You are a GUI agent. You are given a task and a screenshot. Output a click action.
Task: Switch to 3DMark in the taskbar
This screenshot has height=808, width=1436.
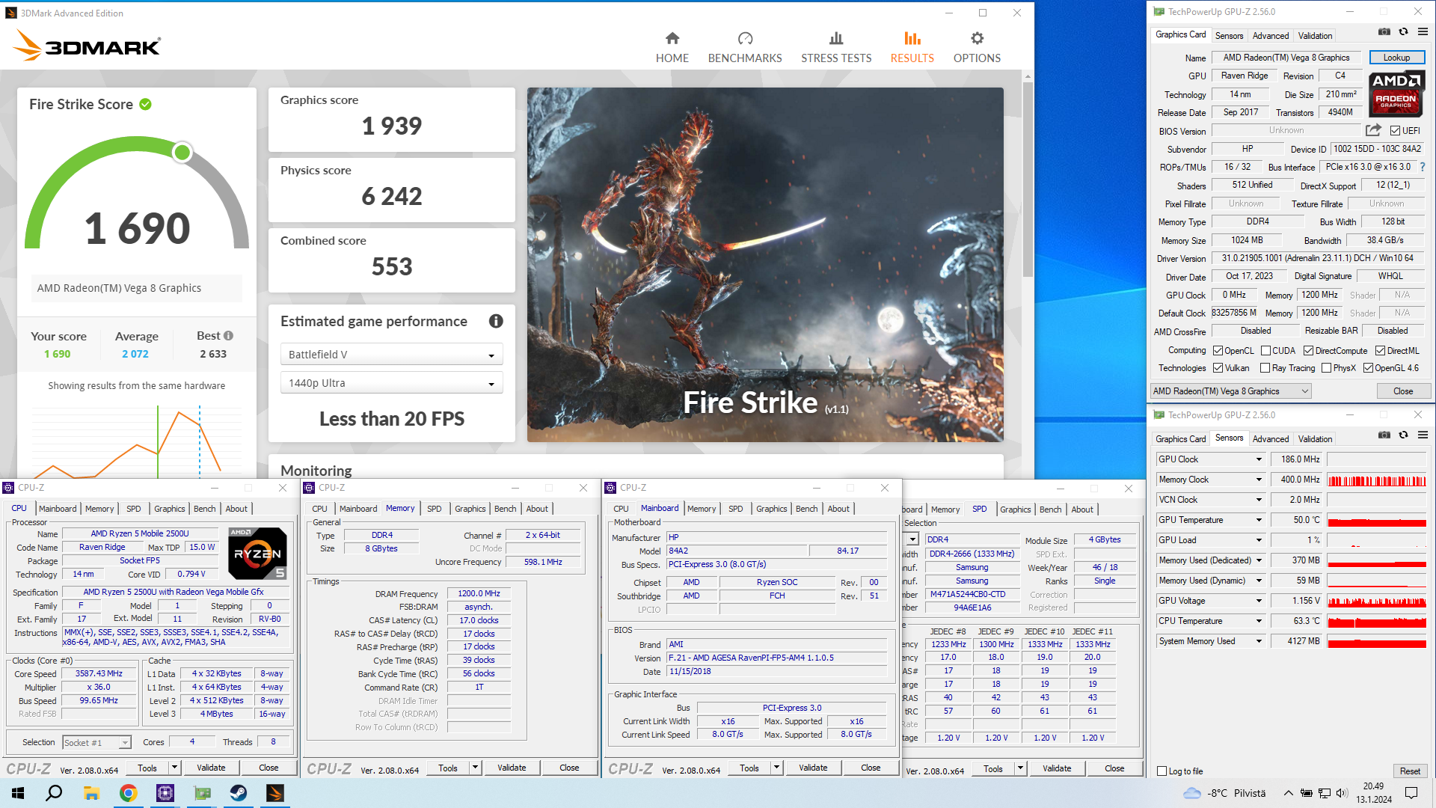tap(275, 793)
